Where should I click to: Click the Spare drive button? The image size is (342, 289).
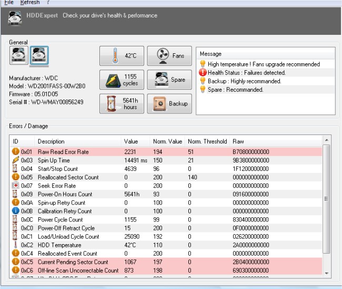coord(169,80)
